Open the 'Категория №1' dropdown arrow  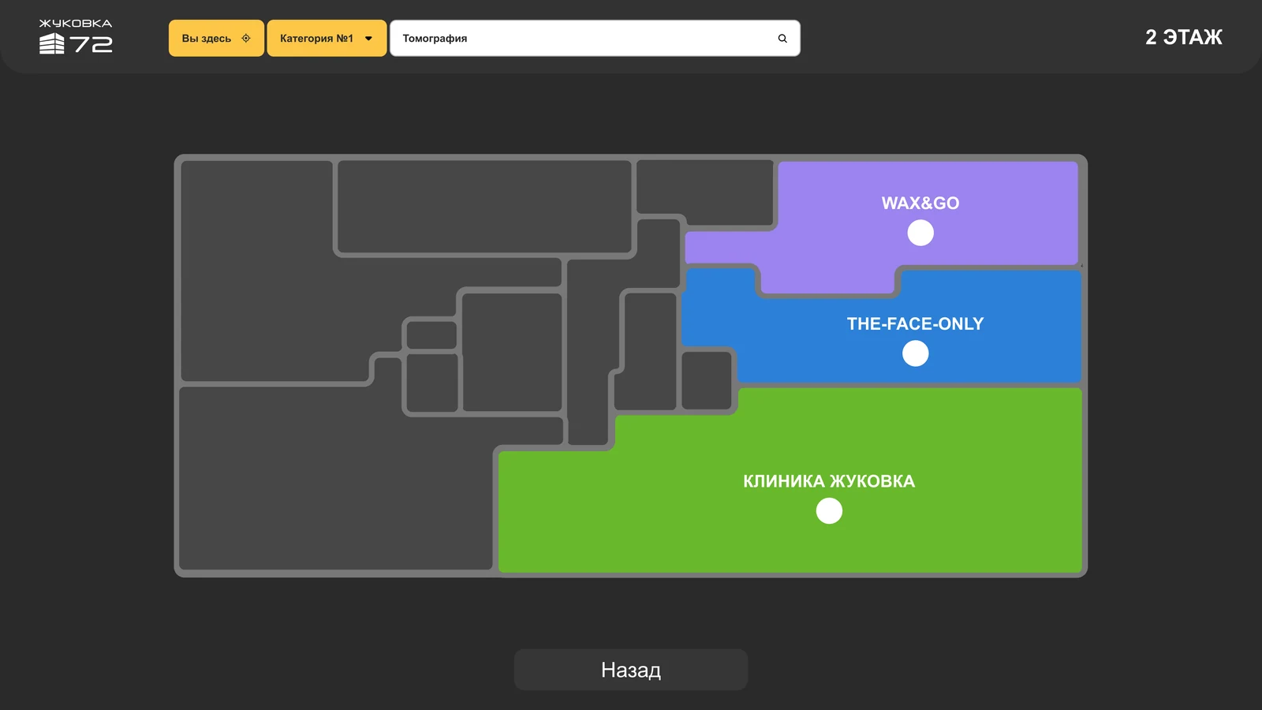(368, 38)
